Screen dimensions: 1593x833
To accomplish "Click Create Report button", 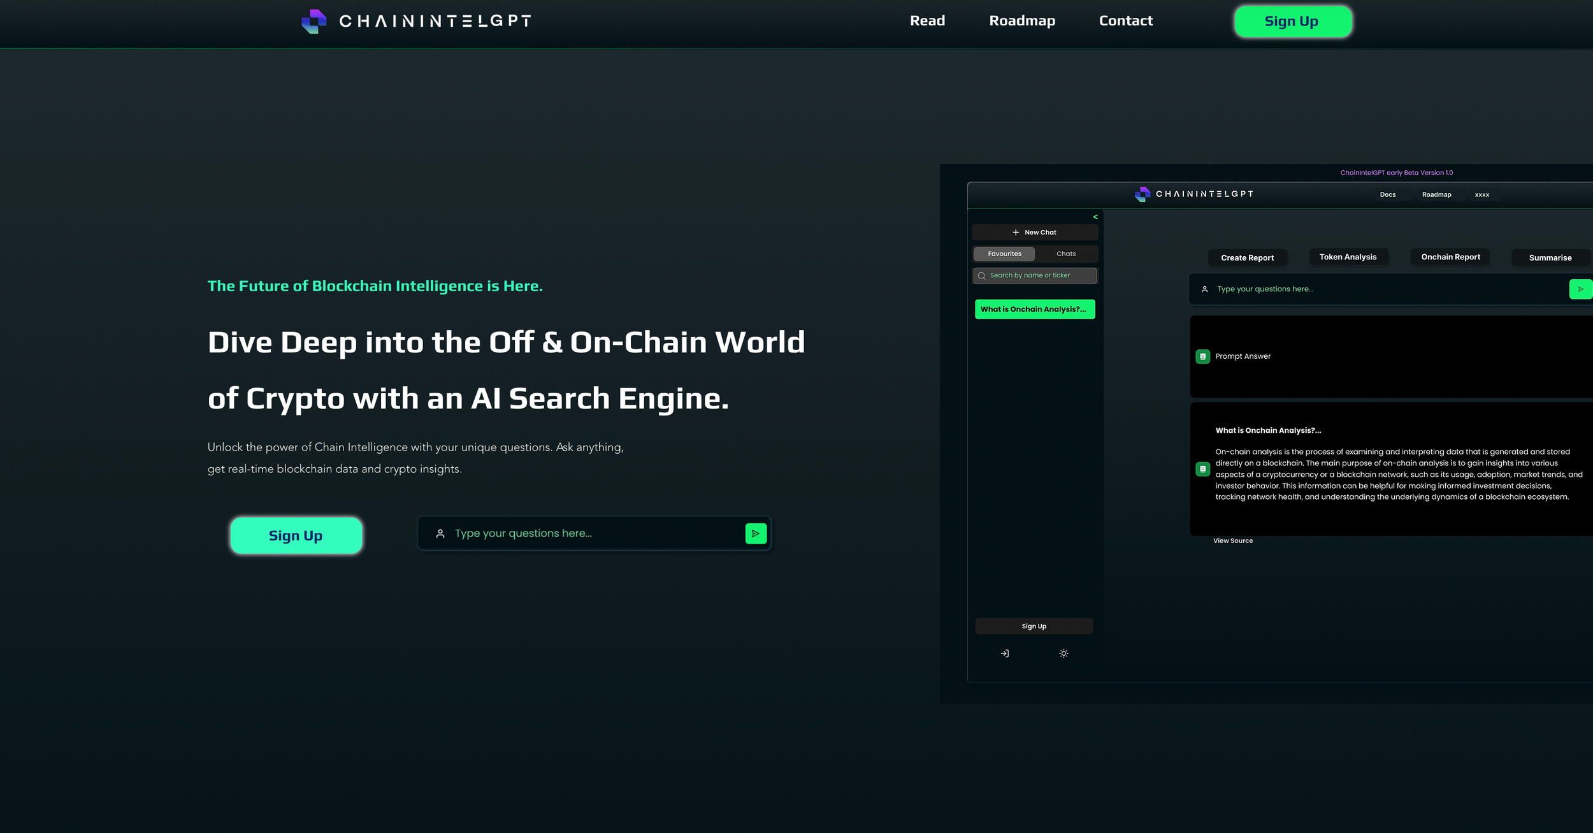I will coord(1247,257).
